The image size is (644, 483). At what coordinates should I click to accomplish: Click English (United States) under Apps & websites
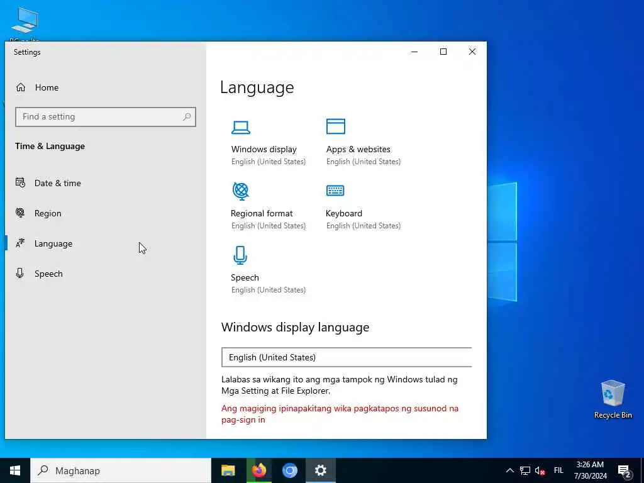point(364,162)
